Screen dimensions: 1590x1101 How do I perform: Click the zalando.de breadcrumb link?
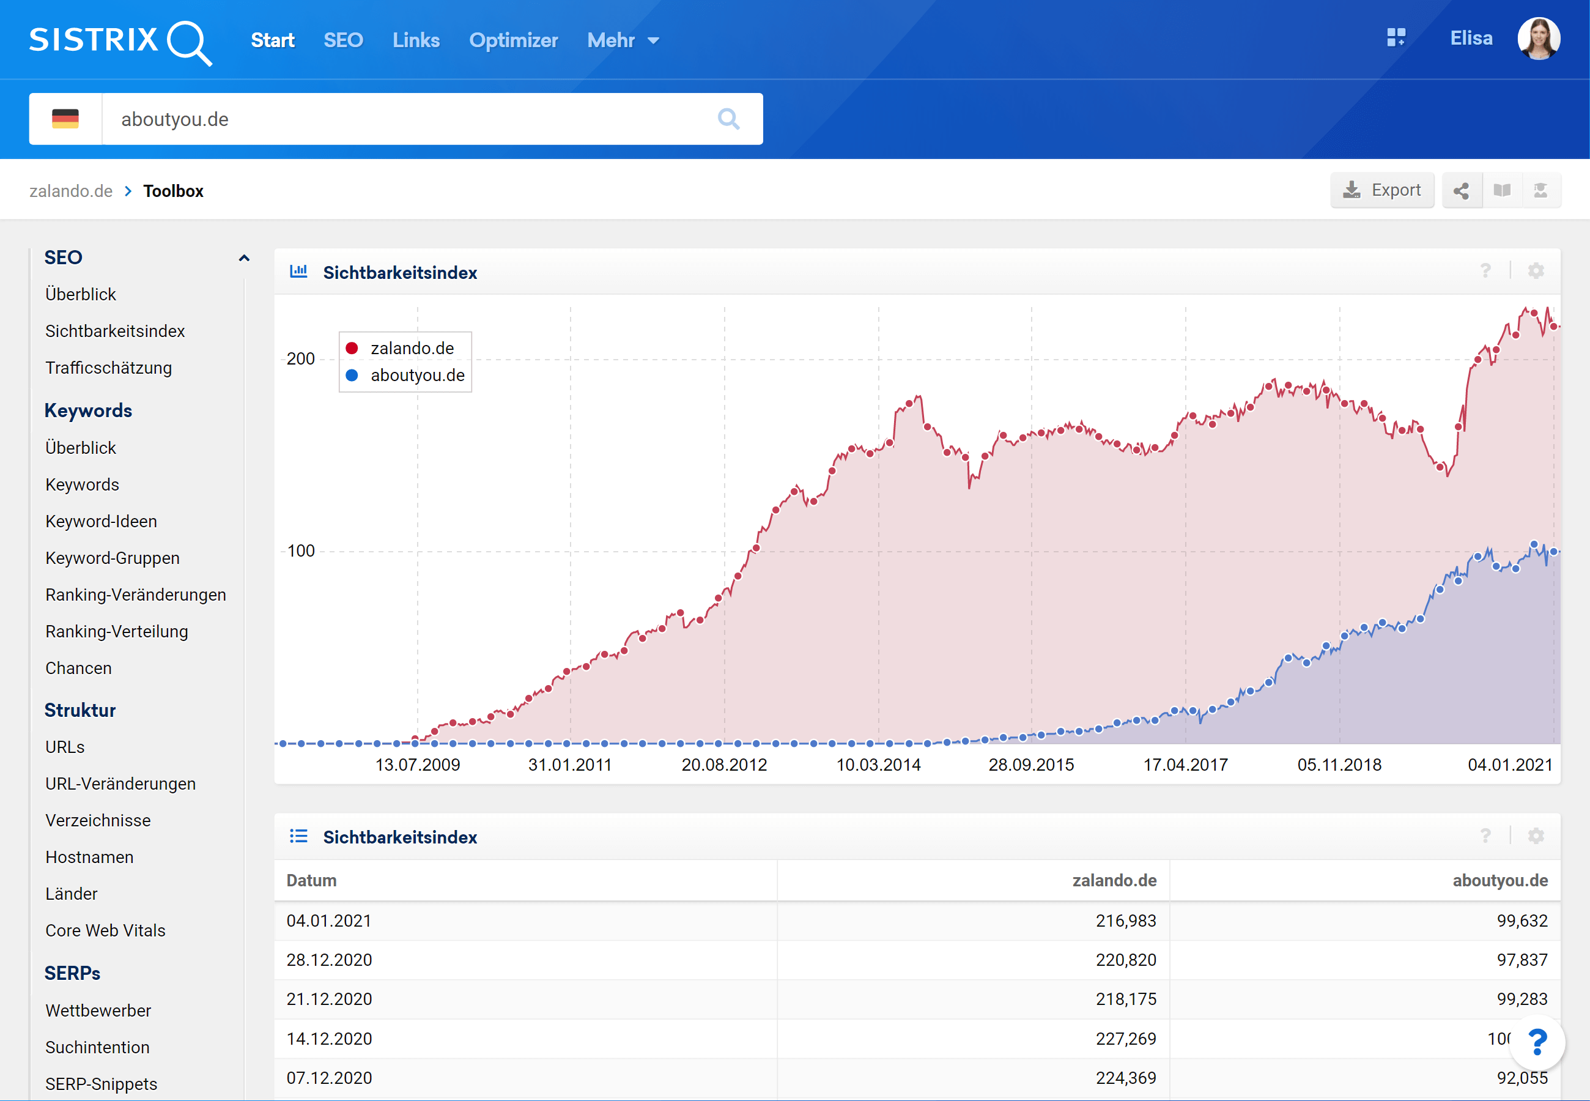tap(71, 191)
